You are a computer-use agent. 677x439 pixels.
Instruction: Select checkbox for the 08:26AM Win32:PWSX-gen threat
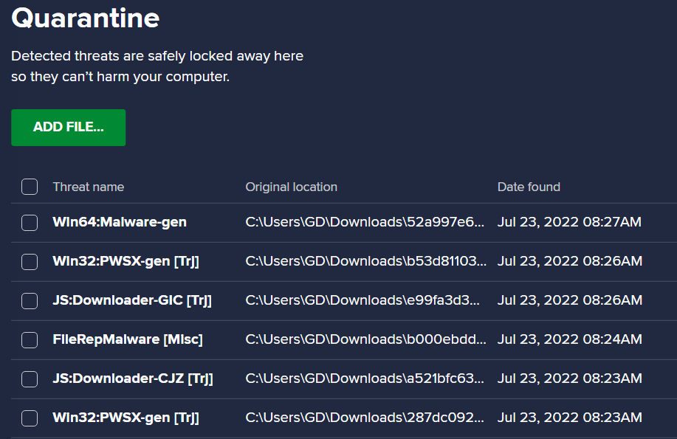tap(30, 262)
